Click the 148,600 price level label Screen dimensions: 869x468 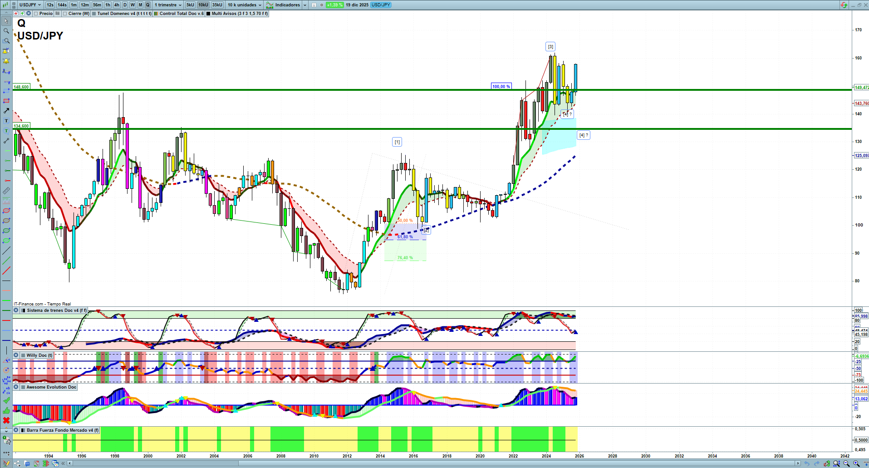21,87
